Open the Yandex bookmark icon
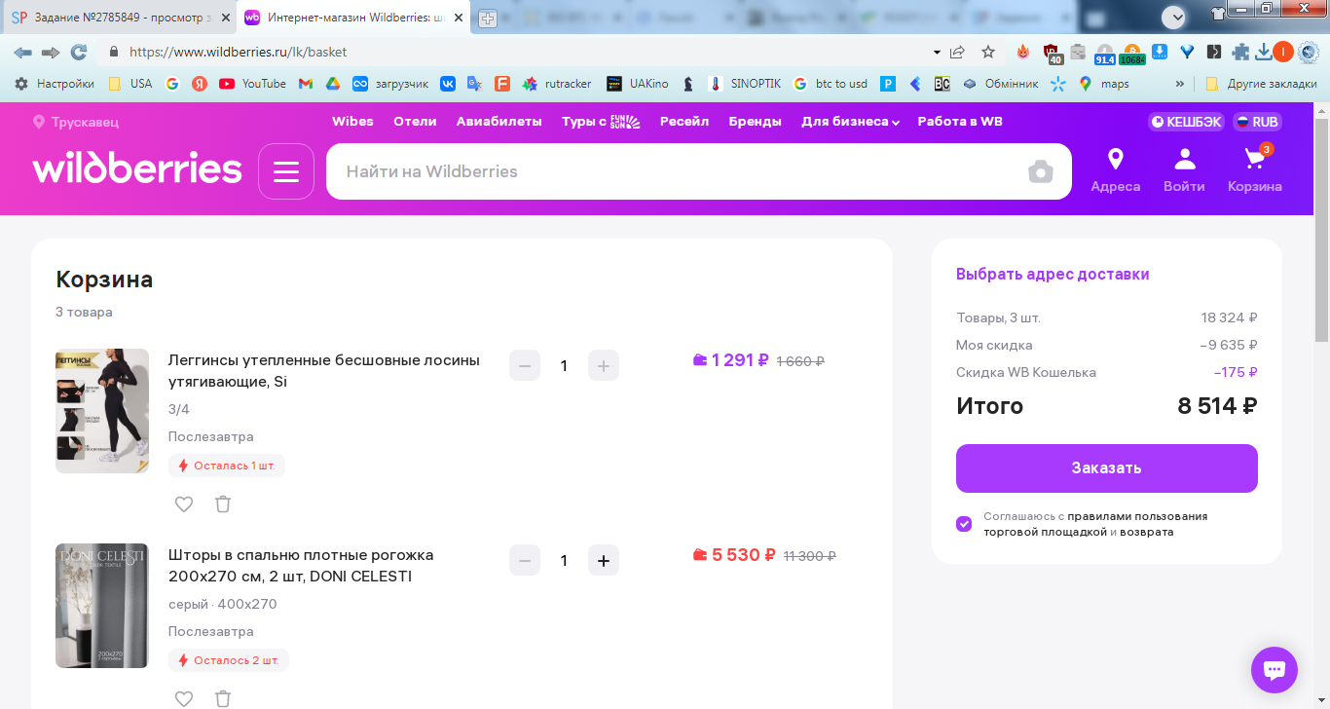Image resolution: width=1330 pixels, height=709 pixels. point(200,84)
